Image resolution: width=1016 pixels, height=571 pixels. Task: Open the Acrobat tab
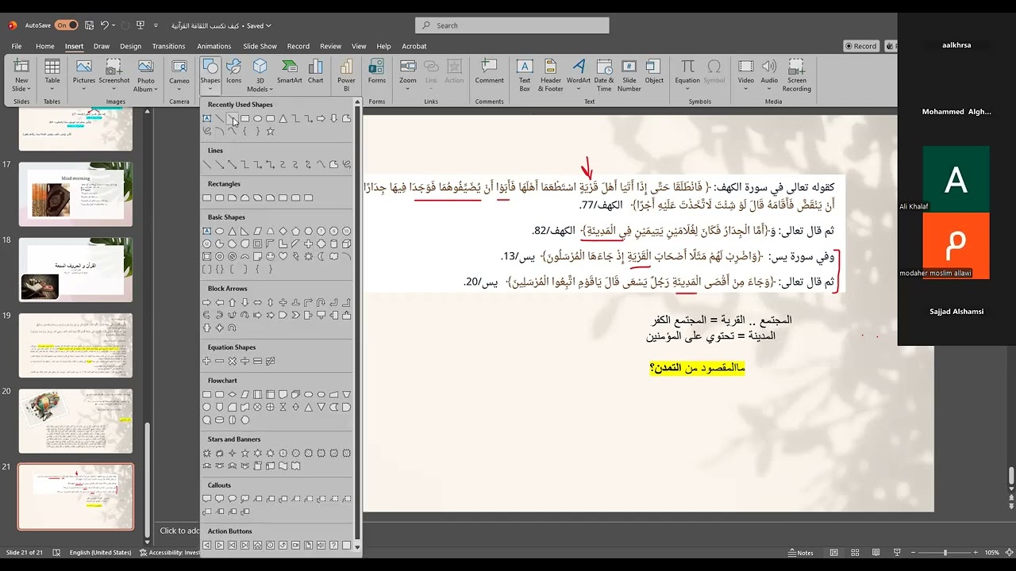pyautogui.click(x=414, y=46)
